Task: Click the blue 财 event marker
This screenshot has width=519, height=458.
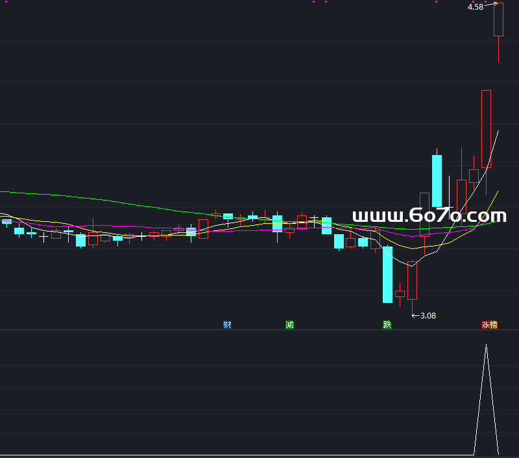Action: [x=227, y=324]
